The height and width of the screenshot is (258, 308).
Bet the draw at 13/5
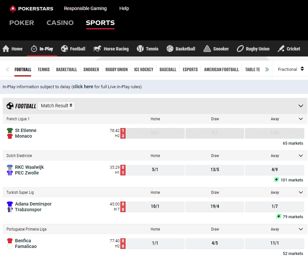click(215, 169)
